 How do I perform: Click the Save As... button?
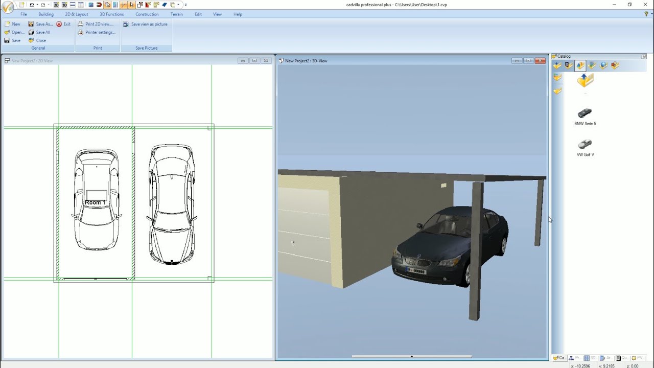pyautogui.click(x=40, y=24)
